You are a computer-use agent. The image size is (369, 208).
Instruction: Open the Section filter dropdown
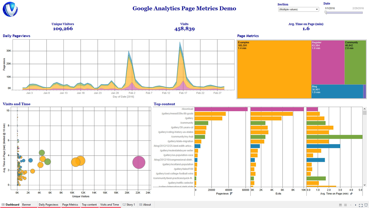[298, 9]
